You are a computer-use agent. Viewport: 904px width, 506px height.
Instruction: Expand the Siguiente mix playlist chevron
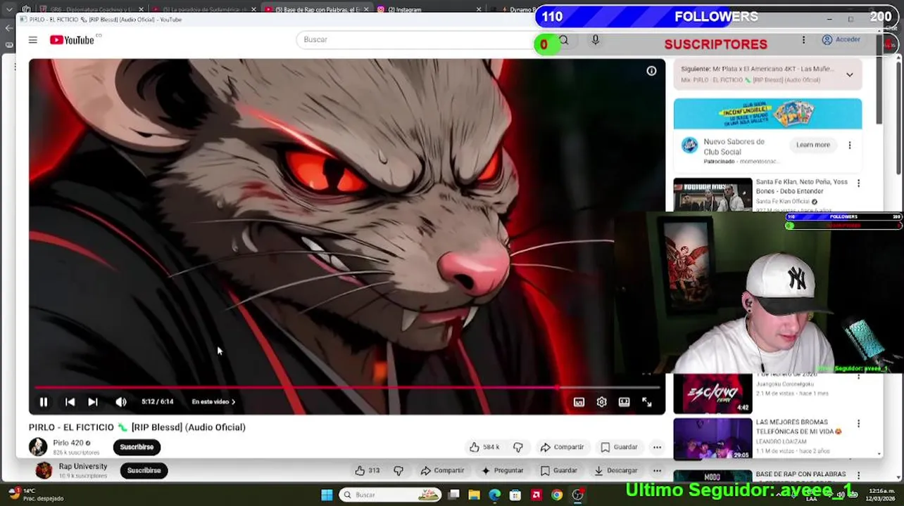(x=849, y=74)
